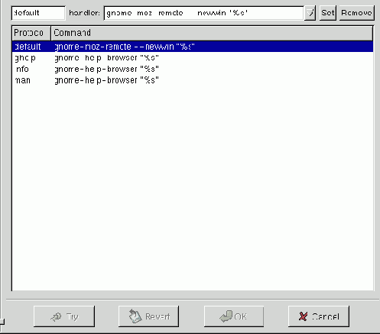Click the Set button

pos(328,13)
